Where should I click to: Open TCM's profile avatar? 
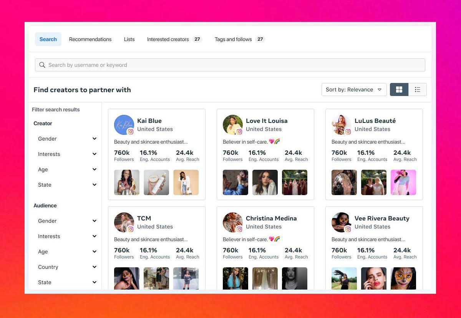[x=124, y=222]
